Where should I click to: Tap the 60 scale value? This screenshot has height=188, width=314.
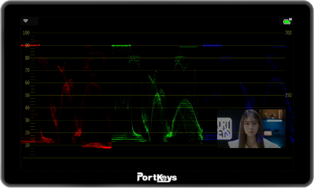tap(27, 83)
